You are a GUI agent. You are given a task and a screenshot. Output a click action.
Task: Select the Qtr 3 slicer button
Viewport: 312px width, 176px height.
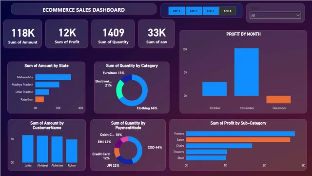click(x=211, y=11)
